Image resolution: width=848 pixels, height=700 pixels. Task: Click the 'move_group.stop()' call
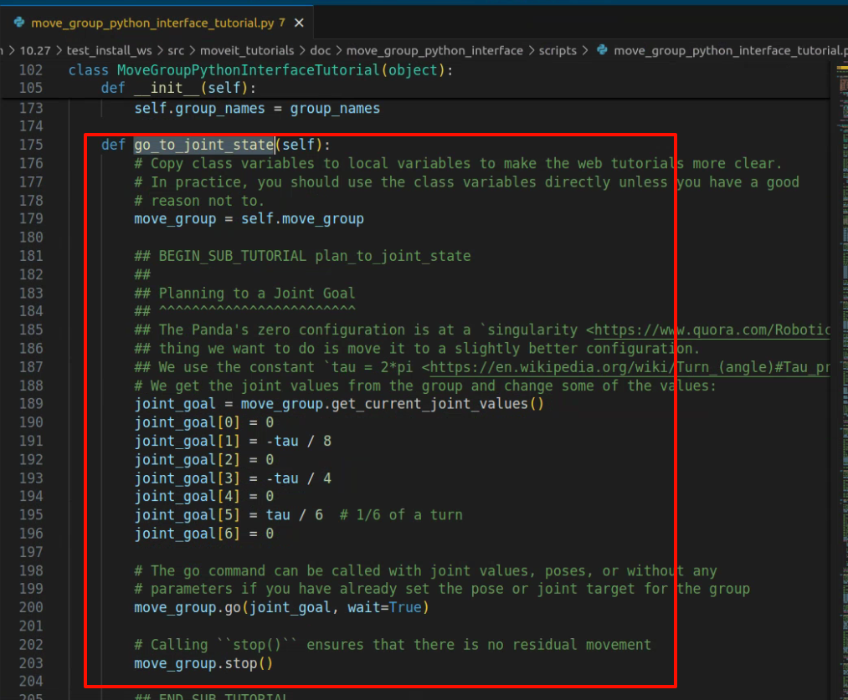click(x=203, y=663)
